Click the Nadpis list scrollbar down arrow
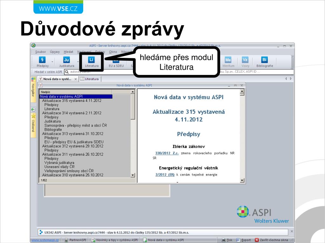 [133, 175]
